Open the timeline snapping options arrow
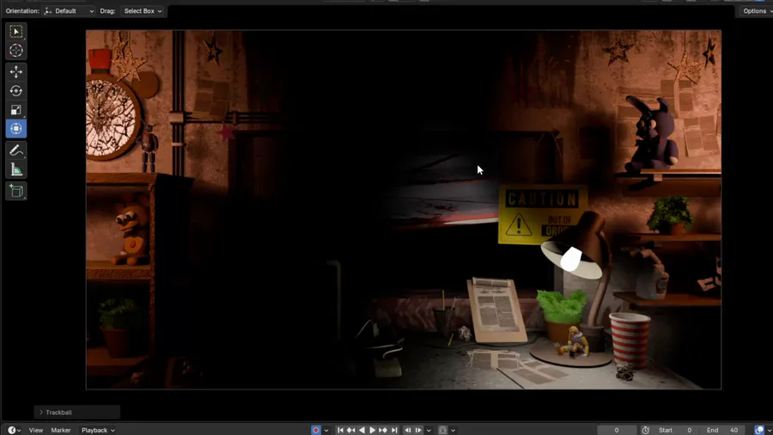 click(x=453, y=430)
